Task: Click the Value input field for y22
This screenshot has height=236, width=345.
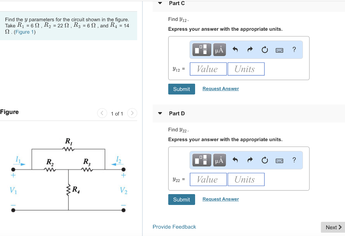Action: click(x=208, y=179)
